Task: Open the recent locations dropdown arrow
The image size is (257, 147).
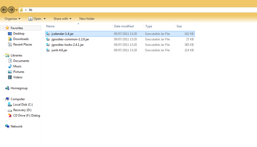Action: 17,10
